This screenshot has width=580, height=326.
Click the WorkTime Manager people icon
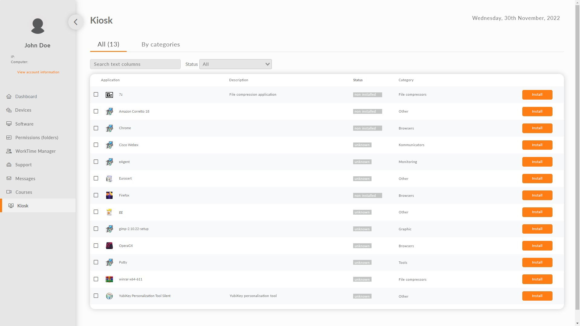(x=9, y=151)
